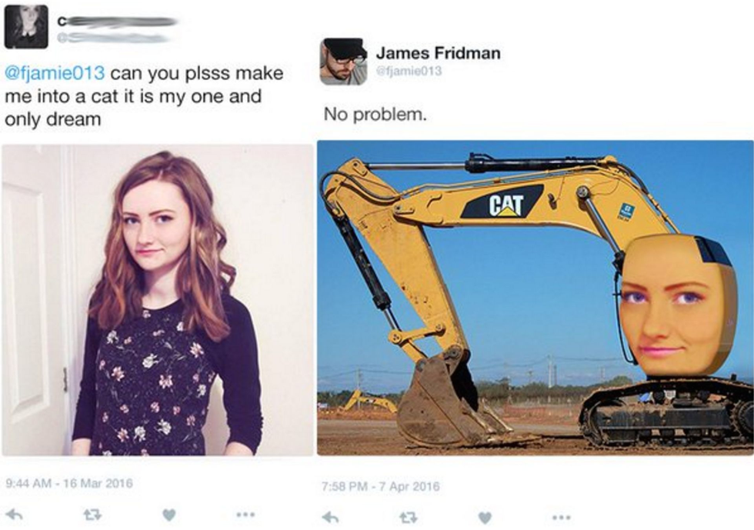Reply to the left tweet
754x530 pixels.
15,515
